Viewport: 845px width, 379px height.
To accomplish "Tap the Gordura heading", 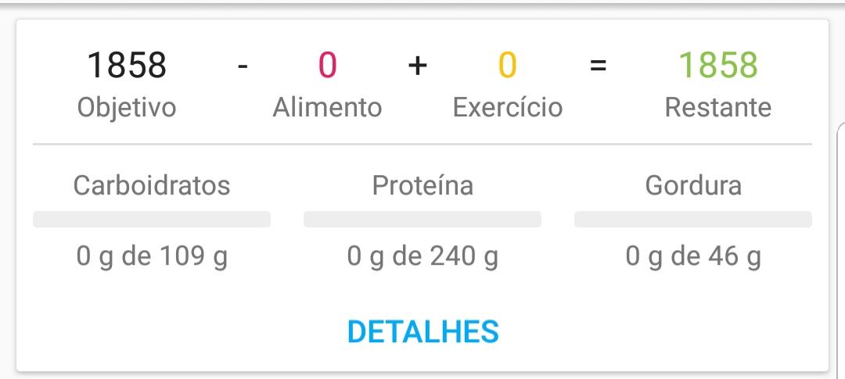I will click(693, 186).
